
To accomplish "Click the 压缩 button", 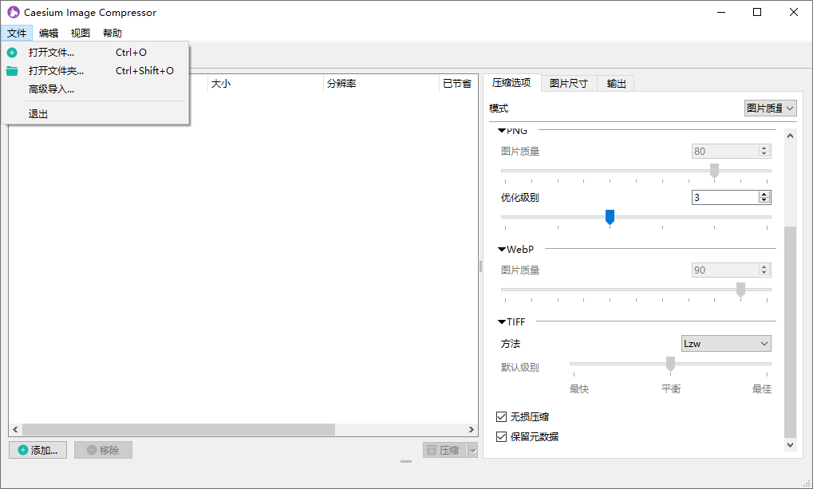I will tap(445, 451).
